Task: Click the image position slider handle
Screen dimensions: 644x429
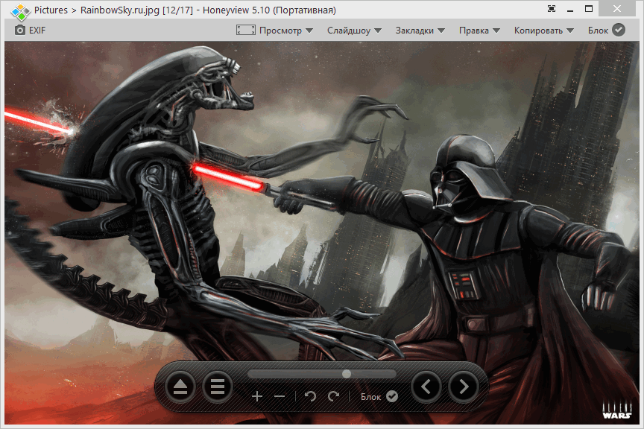Action: 347,374
